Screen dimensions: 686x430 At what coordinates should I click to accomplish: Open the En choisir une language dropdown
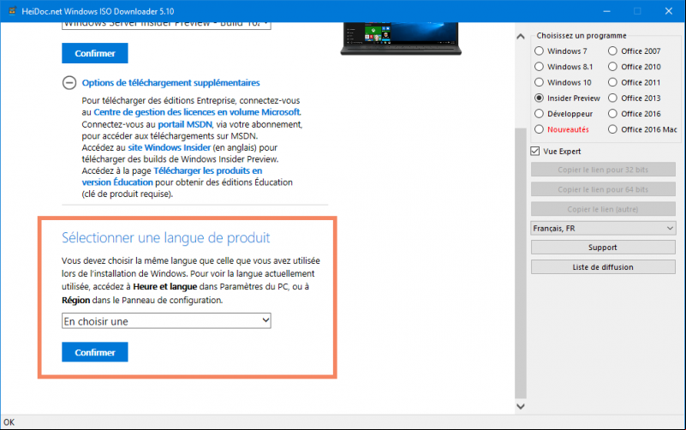pyautogui.click(x=166, y=321)
